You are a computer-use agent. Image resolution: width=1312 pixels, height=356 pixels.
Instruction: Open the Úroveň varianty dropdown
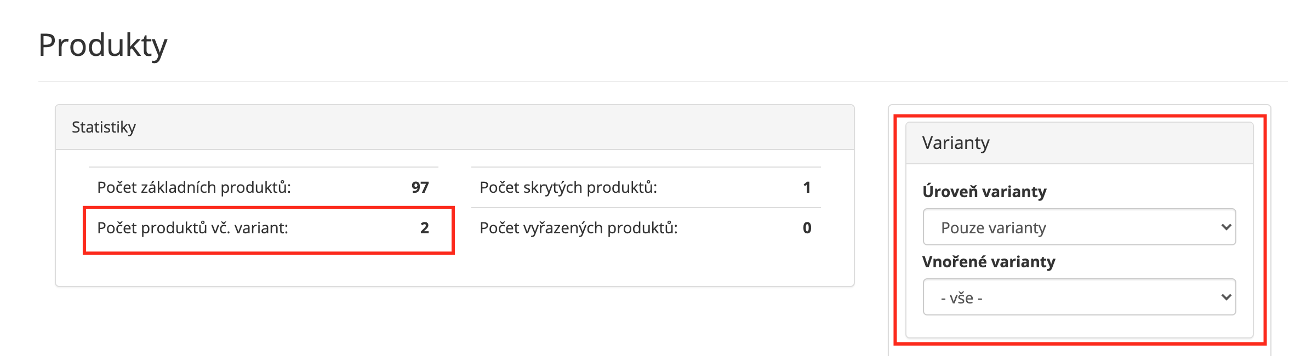point(1079,227)
